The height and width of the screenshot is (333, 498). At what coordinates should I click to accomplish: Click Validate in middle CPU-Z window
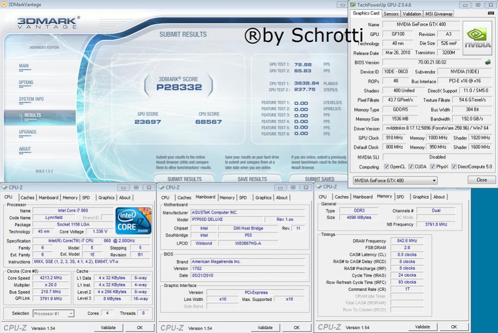point(265,328)
